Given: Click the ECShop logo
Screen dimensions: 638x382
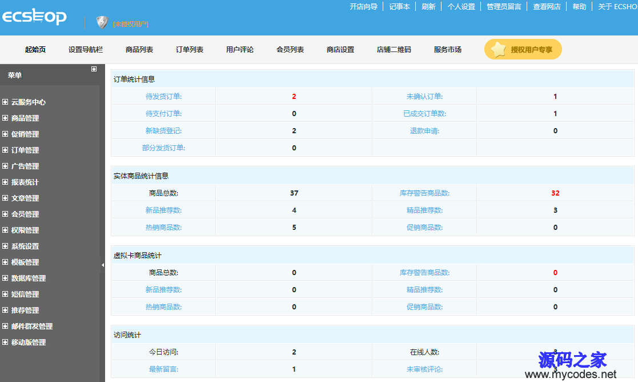Looking at the screenshot, I should pyautogui.click(x=34, y=16).
